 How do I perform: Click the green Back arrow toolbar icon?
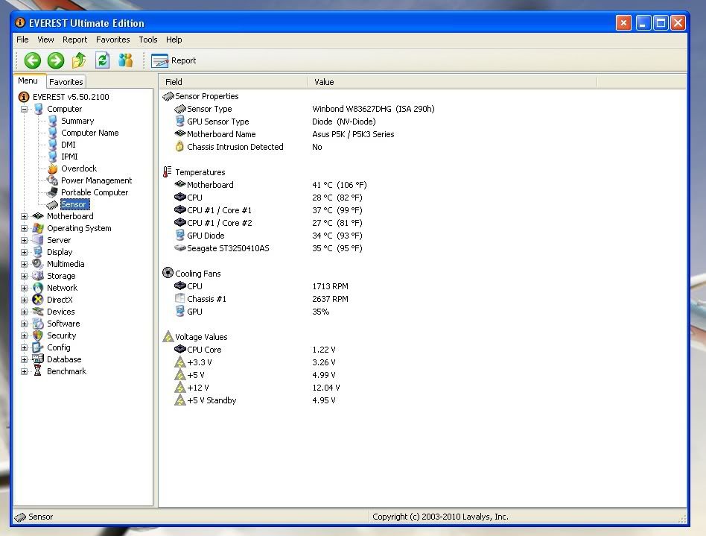point(32,60)
